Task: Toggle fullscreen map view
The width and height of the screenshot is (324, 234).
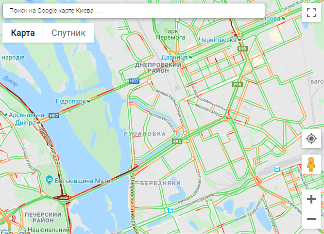Action: coord(311,13)
